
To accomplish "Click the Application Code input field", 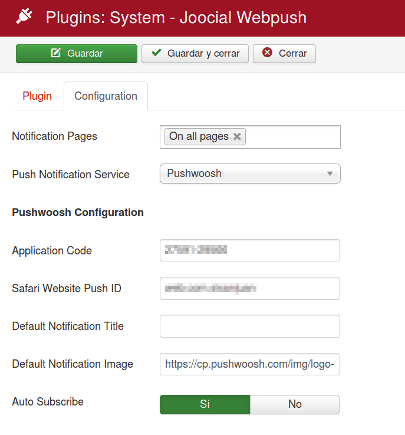I will (250, 250).
